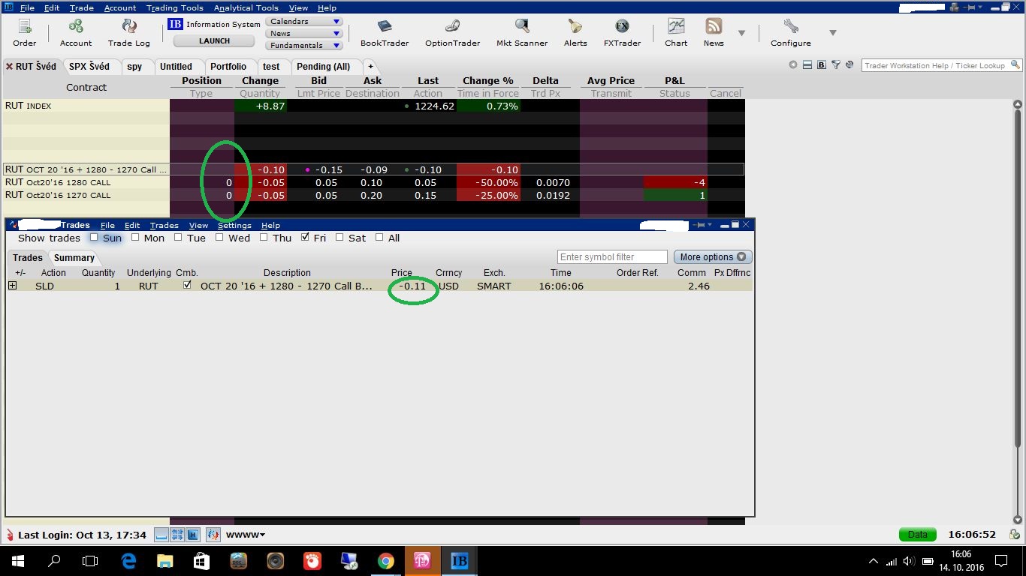Open the Fundamentals dropdown
The height and width of the screenshot is (576, 1026).
click(x=305, y=45)
